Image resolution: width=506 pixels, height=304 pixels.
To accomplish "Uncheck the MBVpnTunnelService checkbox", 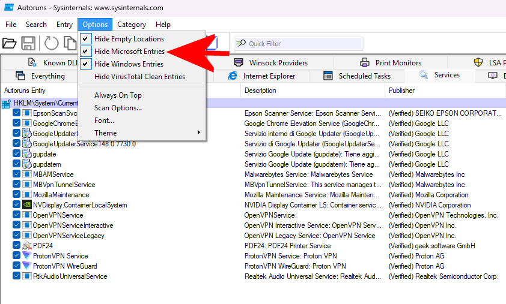I will 16,184.
